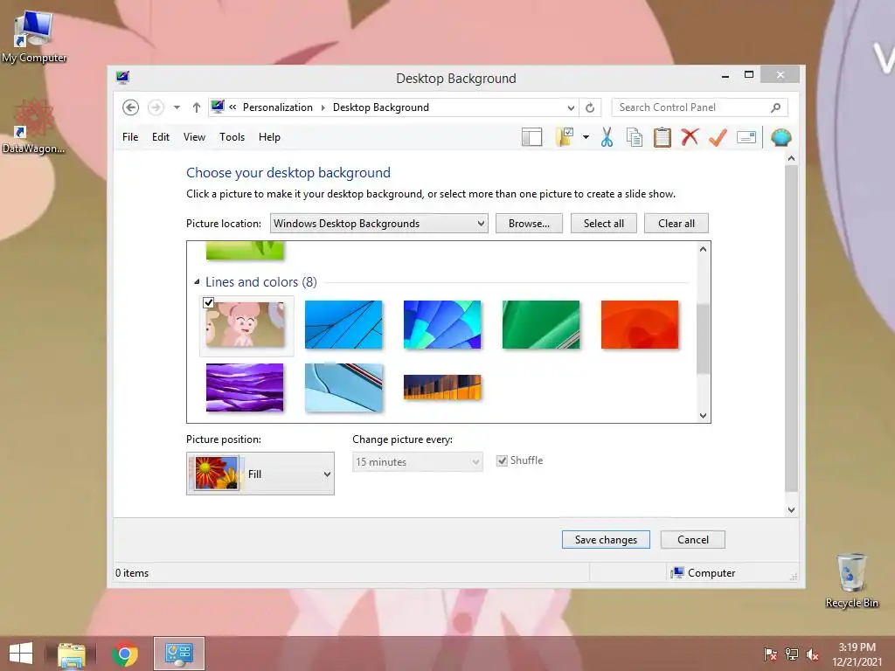
Task: Select the blue lines wallpaper thumbnail
Action: click(343, 325)
